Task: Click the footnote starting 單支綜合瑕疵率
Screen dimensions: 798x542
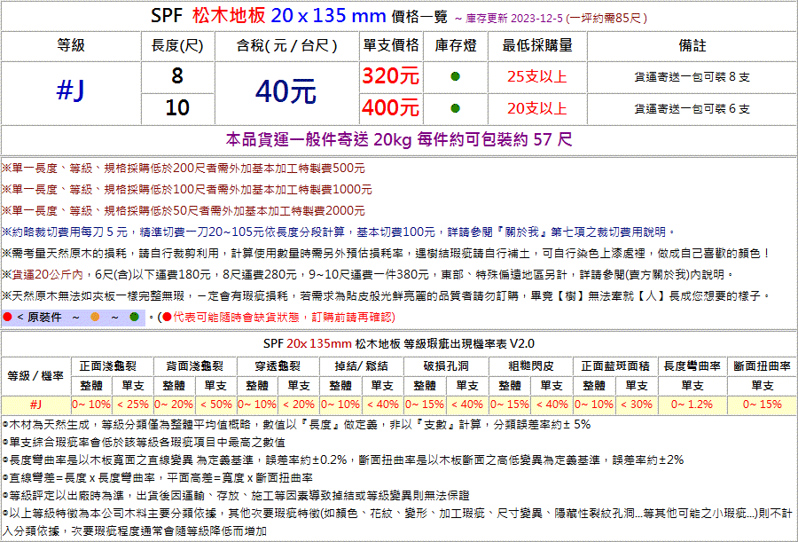Action: (x=143, y=443)
